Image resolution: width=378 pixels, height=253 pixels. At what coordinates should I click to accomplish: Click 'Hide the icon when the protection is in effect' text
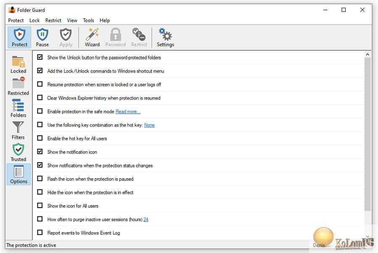click(x=90, y=192)
